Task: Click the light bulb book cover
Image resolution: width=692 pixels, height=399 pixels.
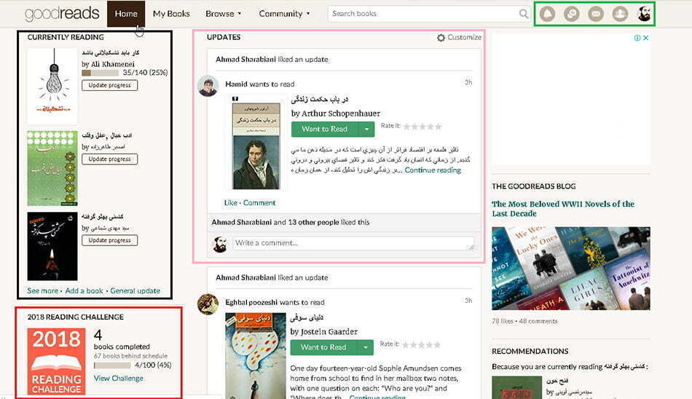Action: click(x=52, y=86)
